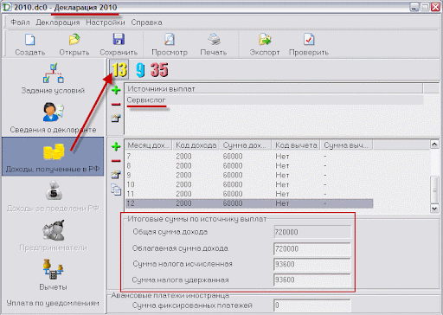Open Вычеты section
Viewport: 443px width, 315px height.
coord(53,274)
